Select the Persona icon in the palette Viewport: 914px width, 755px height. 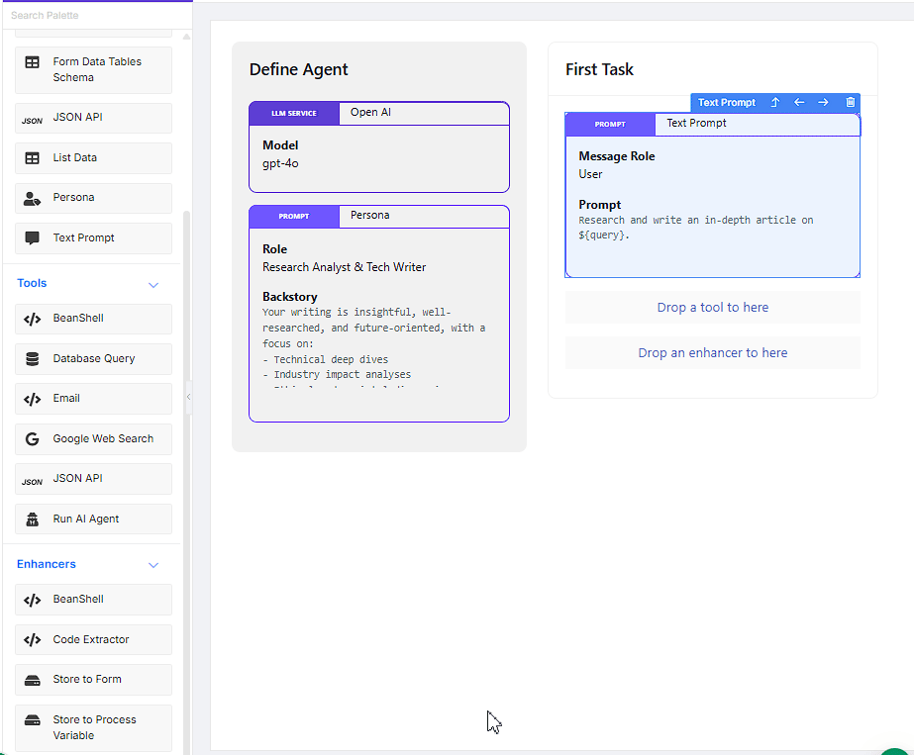(33, 198)
